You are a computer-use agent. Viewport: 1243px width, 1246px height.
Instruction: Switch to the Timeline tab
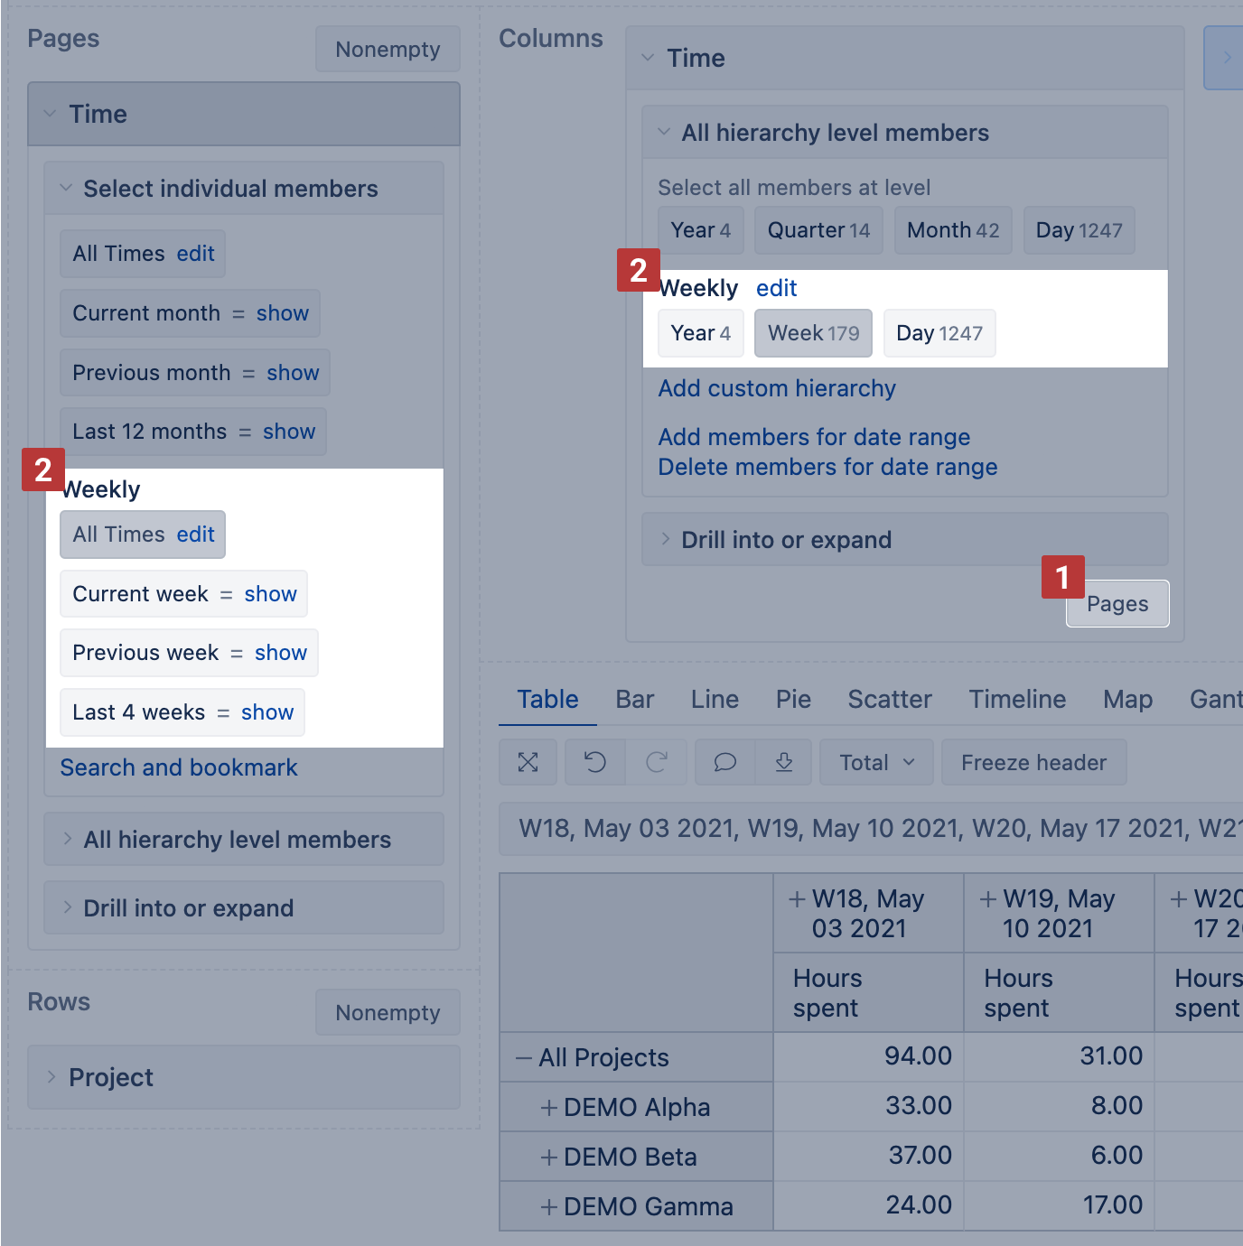[1017, 700]
